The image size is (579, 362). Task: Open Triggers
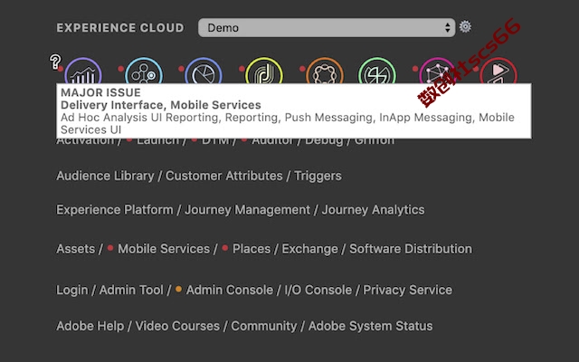tap(318, 176)
